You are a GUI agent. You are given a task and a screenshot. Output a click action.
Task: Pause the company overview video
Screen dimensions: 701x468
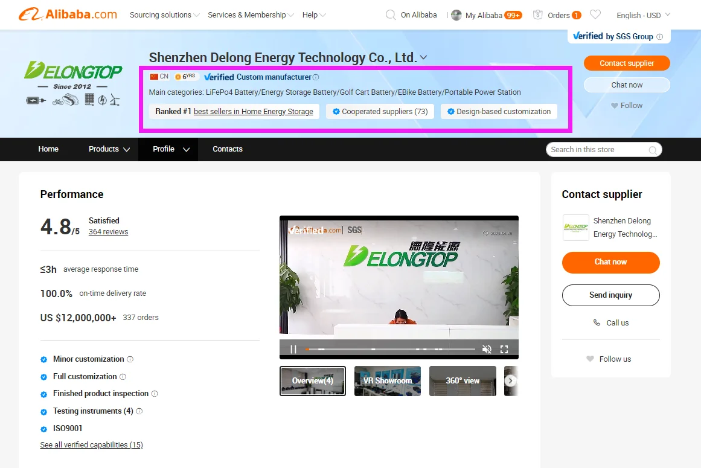(293, 349)
